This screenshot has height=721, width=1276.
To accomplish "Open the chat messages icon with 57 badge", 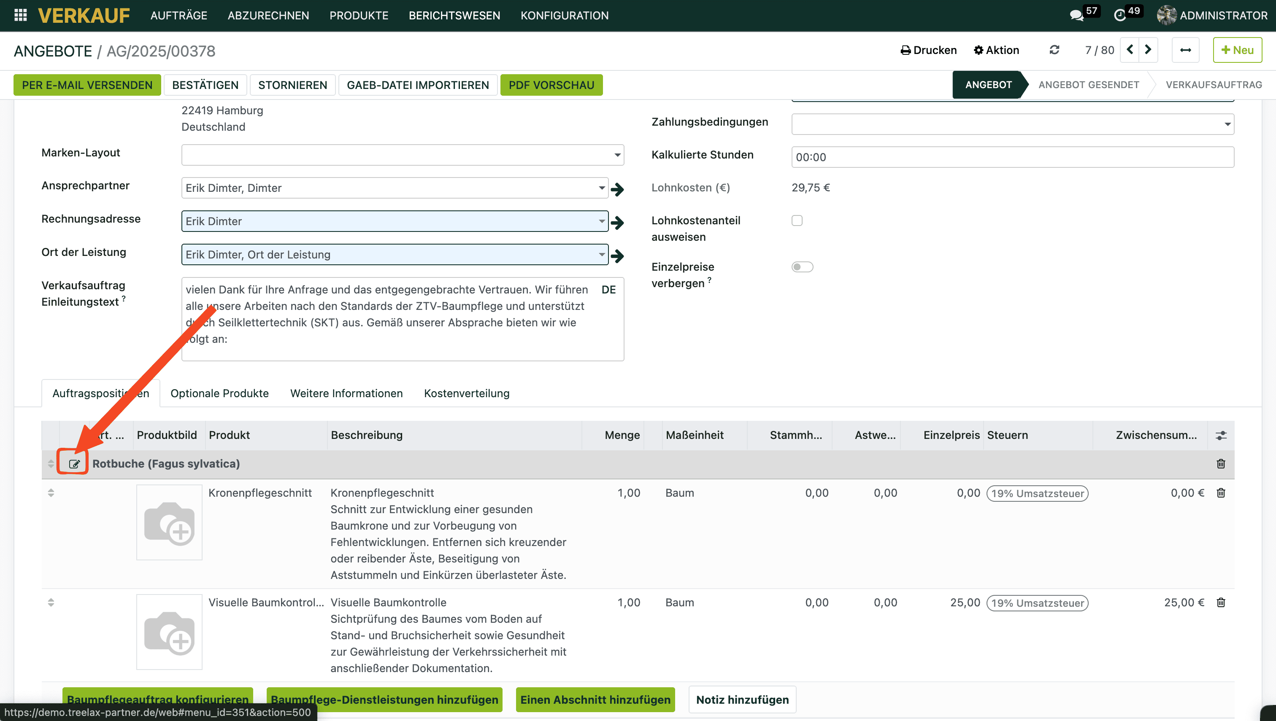I will 1076,15.
